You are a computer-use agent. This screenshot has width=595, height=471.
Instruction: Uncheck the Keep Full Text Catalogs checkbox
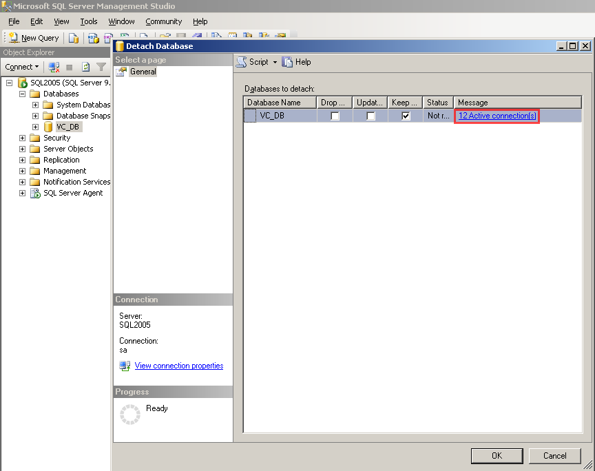pos(406,116)
